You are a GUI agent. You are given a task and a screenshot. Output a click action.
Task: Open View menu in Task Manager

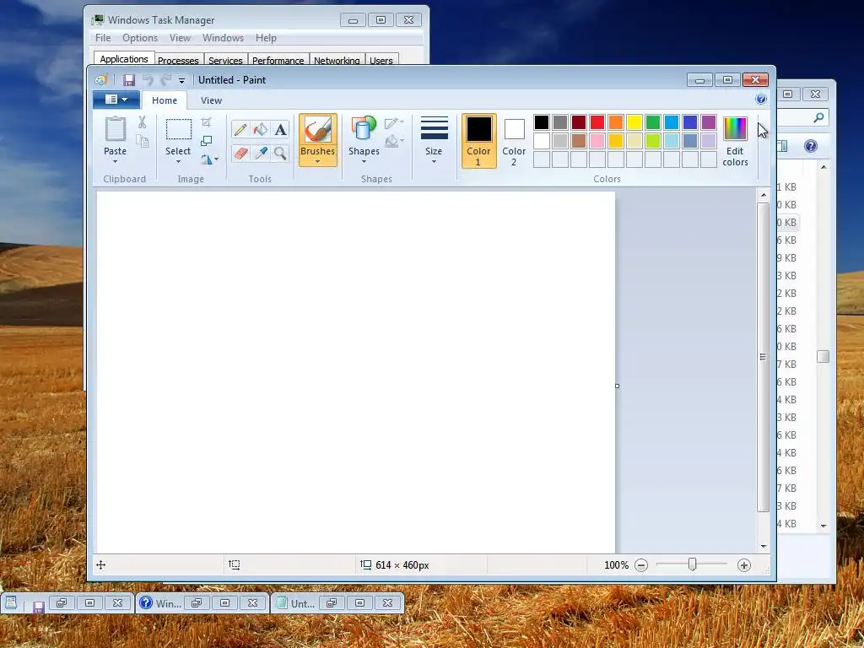tap(180, 38)
